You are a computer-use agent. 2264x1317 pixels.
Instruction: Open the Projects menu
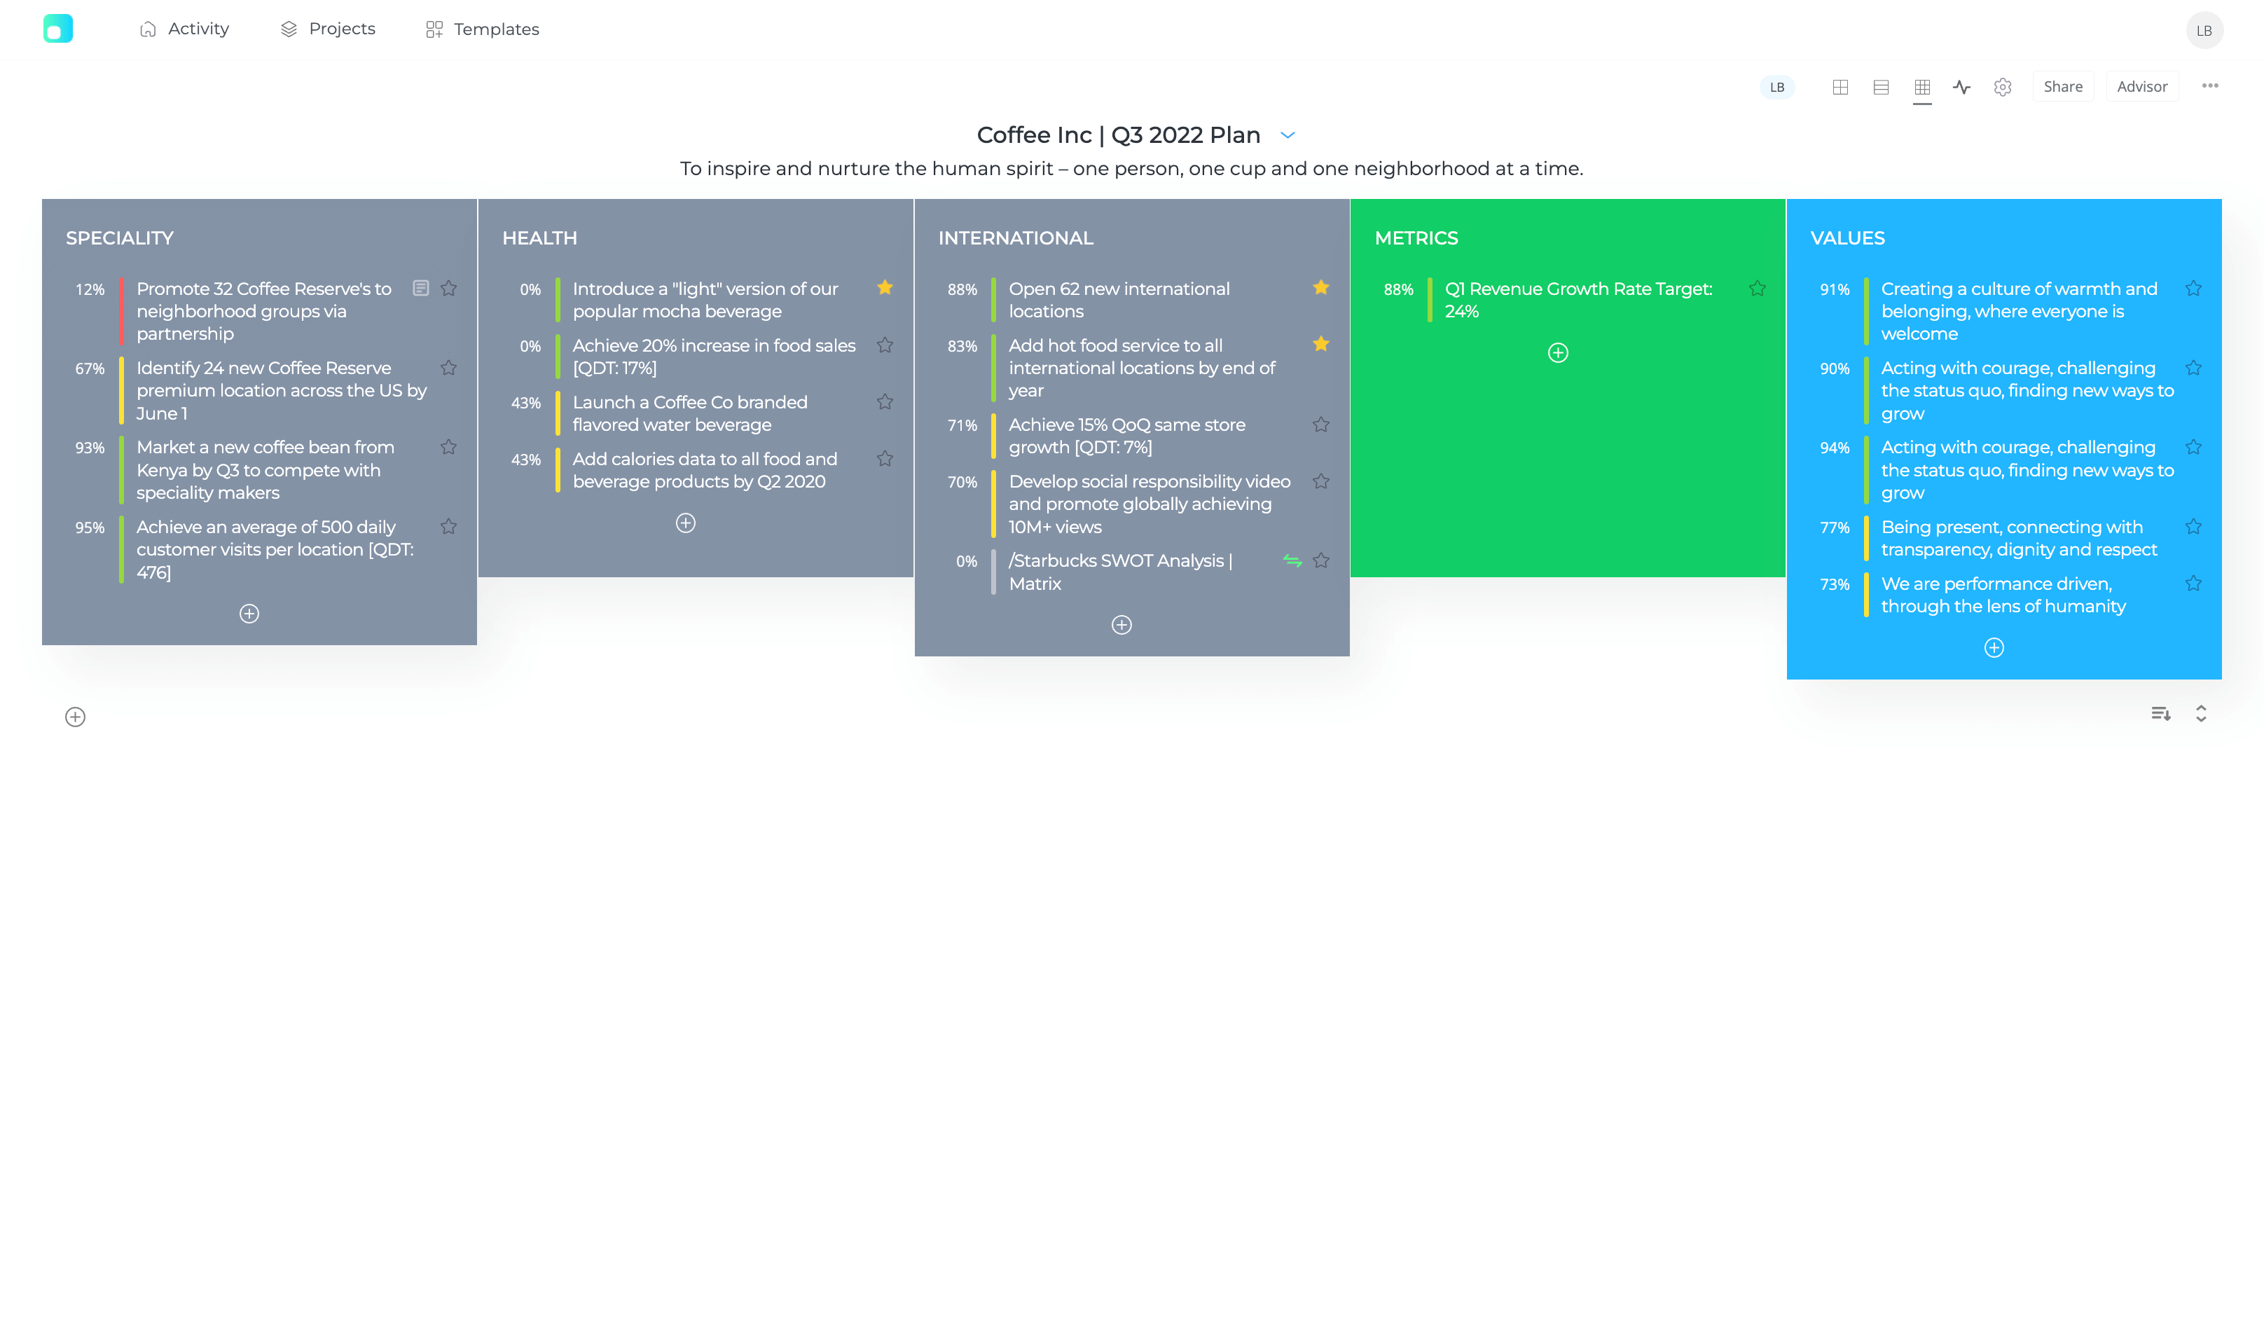pos(328,28)
